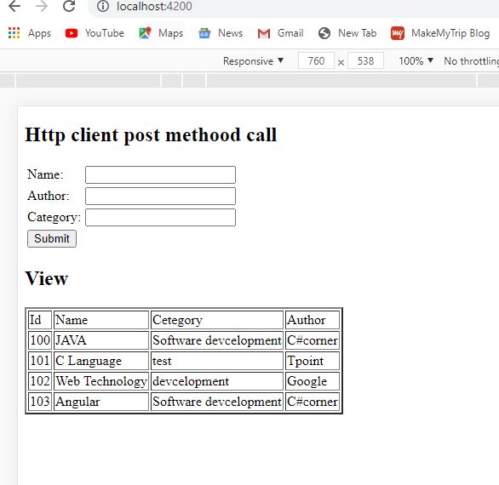Image resolution: width=499 pixels, height=485 pixels.
Task: Click the table cell 101
Action: point(40,361)
